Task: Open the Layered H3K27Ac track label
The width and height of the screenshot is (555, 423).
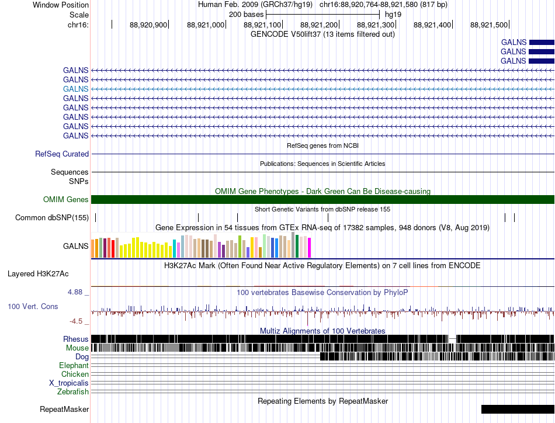Action: (38, 273)
